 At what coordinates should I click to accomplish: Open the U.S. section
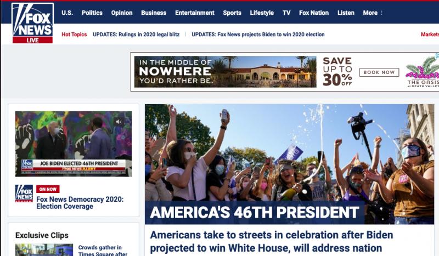coord(67,13)
